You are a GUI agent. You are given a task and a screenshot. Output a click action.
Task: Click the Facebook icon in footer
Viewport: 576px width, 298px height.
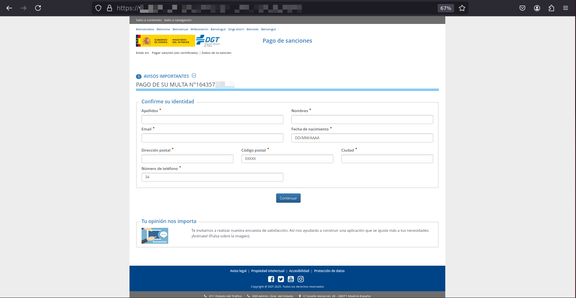point(271,279)
